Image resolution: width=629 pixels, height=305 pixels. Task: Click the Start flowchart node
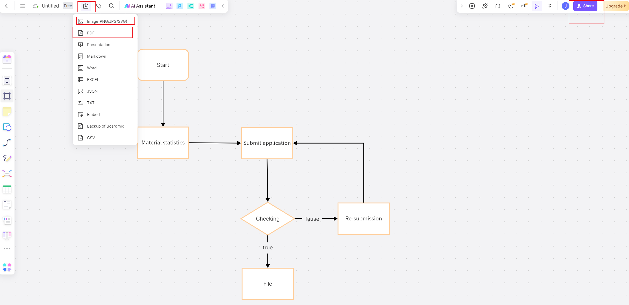[162, 65]
